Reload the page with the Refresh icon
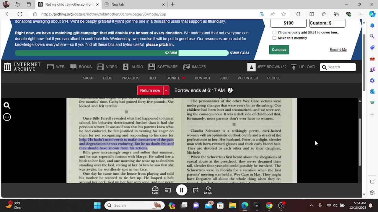This screenshot has height=212, width=378. click(x=20, y=14)
